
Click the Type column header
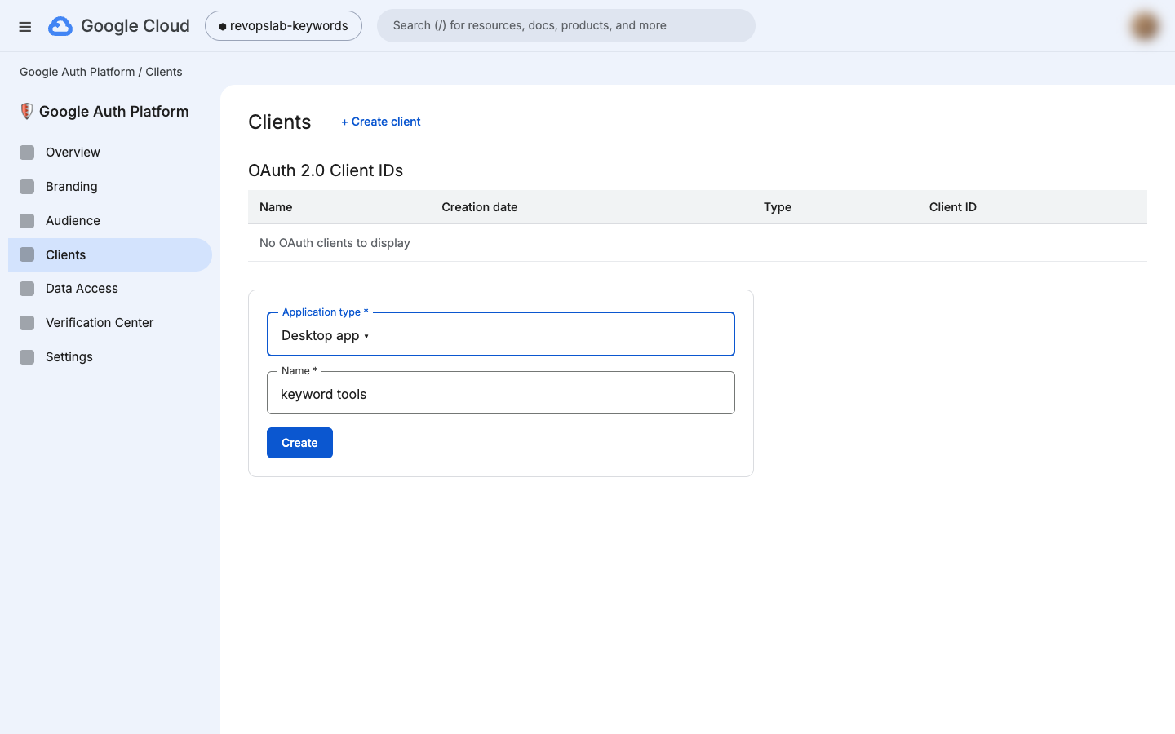click(x=778, y=207)
